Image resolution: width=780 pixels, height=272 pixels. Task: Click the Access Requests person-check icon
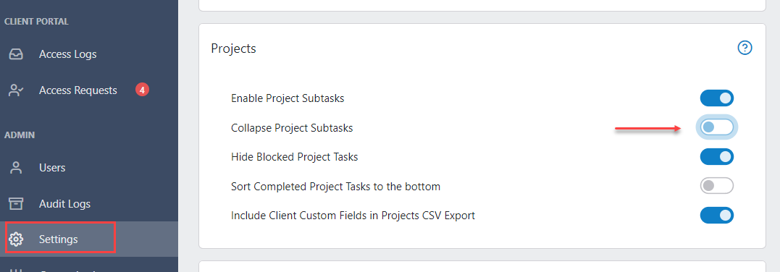(x=16, y=90)
